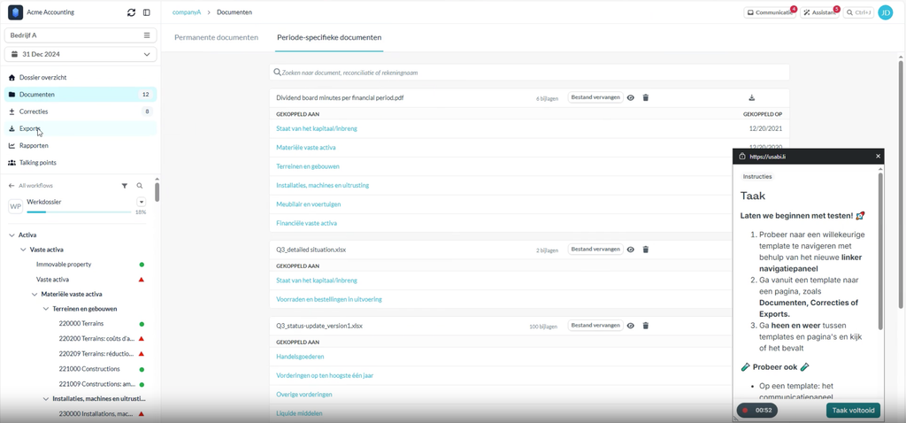
Task: Click the filter icon next to All workflows
Action: (124, 186)
